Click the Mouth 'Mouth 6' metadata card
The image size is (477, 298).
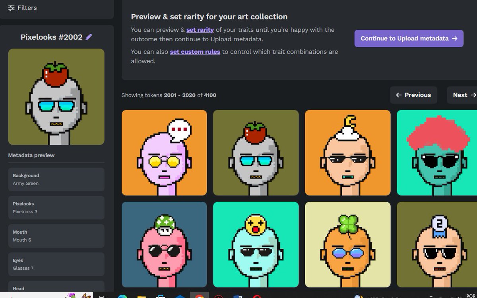pyautogui.click(x=56, y=236)
